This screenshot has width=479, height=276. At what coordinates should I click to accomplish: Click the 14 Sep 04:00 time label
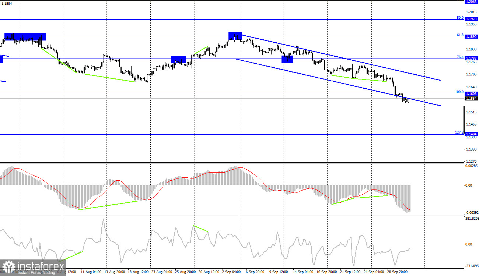coord(304,272)
